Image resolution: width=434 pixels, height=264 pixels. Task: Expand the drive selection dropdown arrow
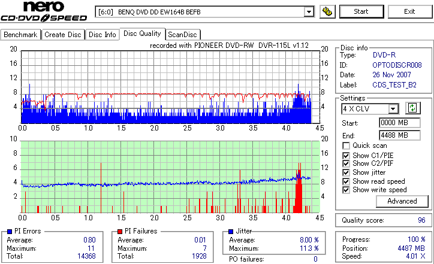point(309,12)
